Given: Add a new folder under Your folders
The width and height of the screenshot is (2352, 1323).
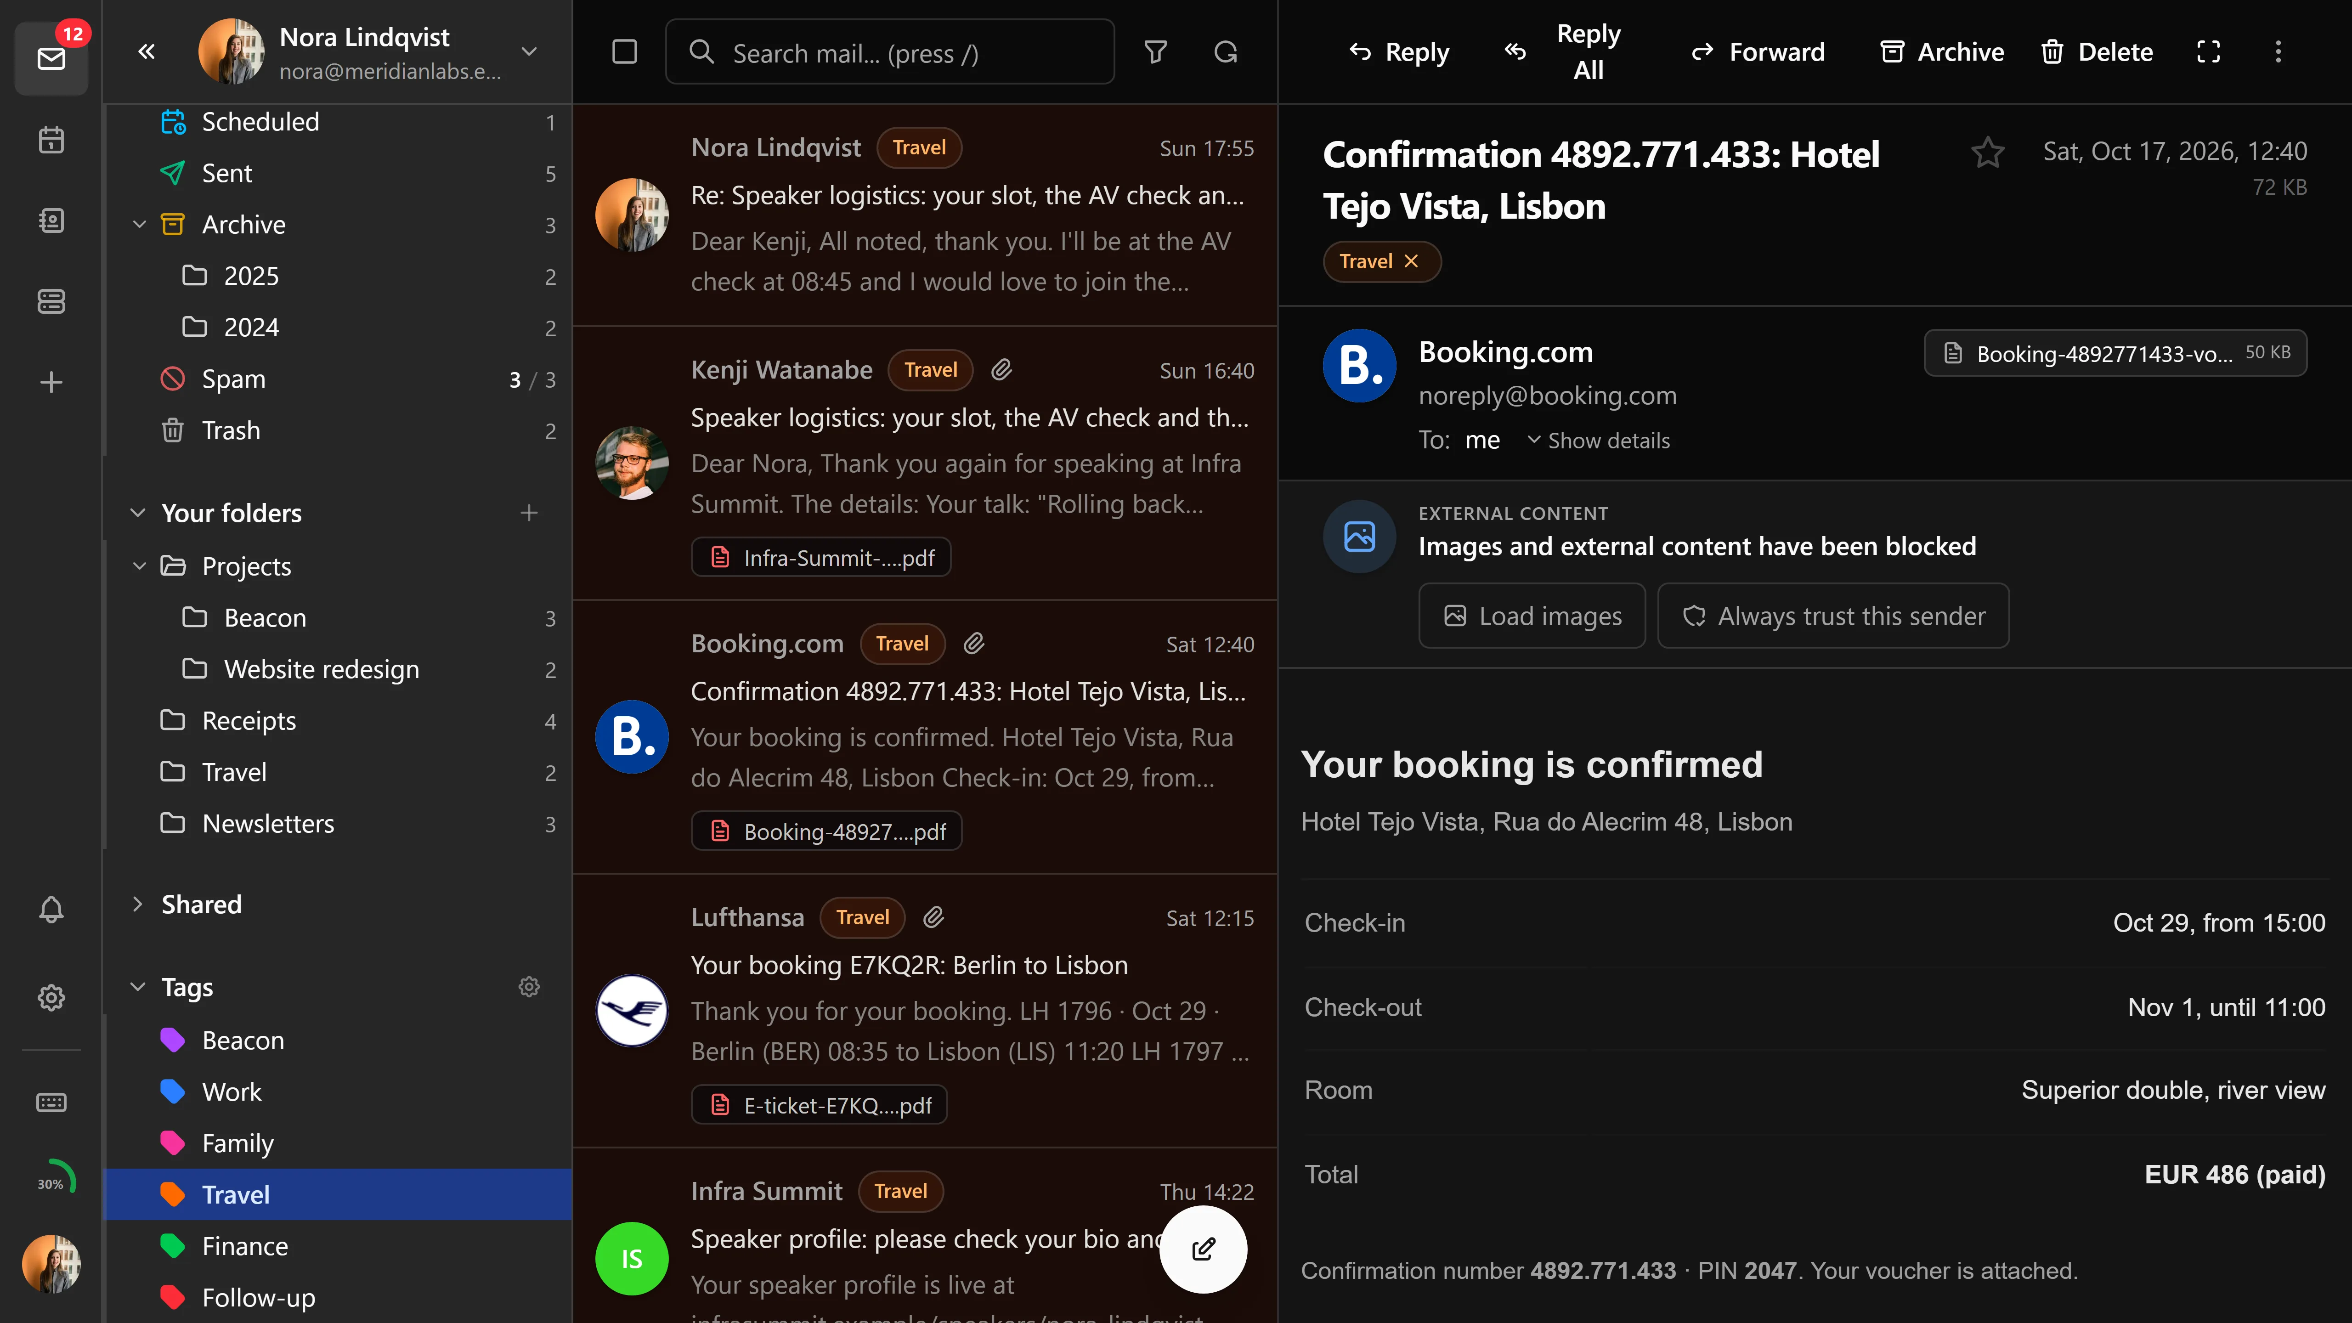Looking at the screenshot, I should (530, 512).
